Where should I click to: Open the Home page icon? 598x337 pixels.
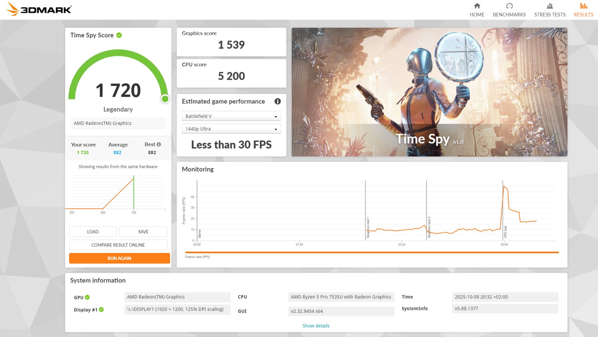pos(477,6)
